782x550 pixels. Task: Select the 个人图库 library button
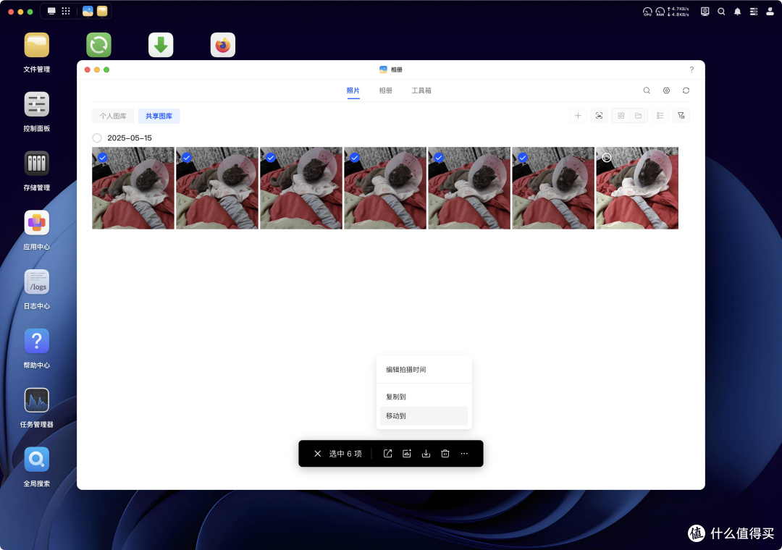113,117
